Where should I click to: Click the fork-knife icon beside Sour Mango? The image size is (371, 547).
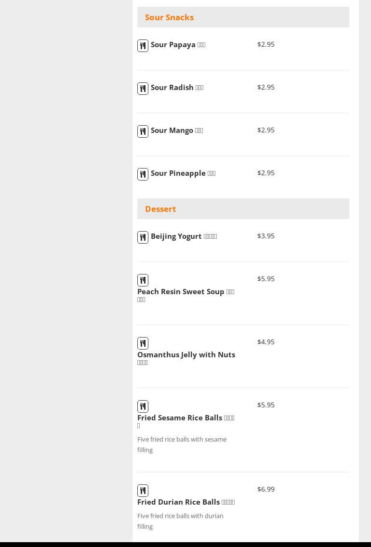pos(143,131)
